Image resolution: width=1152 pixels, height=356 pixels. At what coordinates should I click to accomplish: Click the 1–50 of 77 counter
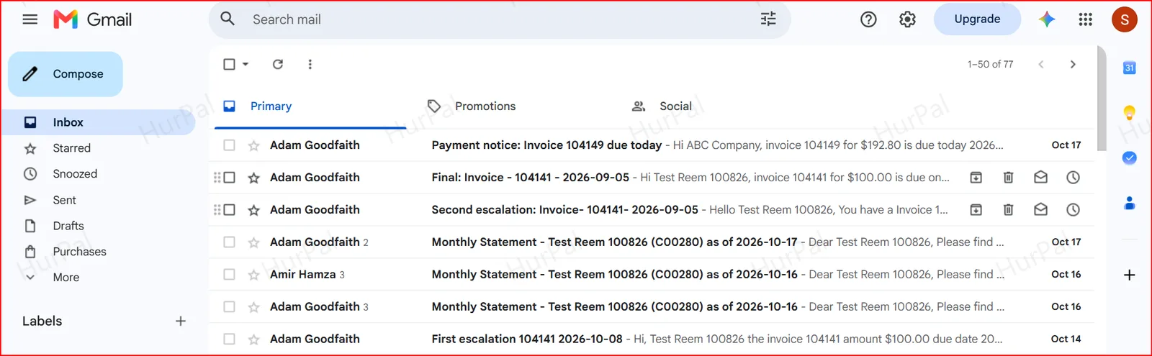pos(990,64)
